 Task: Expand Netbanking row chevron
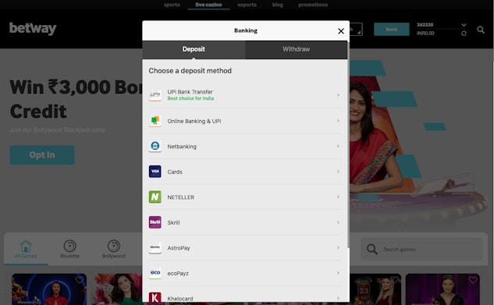[x=338, y=146]
